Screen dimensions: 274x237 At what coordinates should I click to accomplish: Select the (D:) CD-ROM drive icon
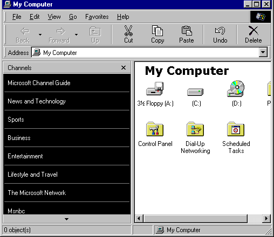click(236, 89)
